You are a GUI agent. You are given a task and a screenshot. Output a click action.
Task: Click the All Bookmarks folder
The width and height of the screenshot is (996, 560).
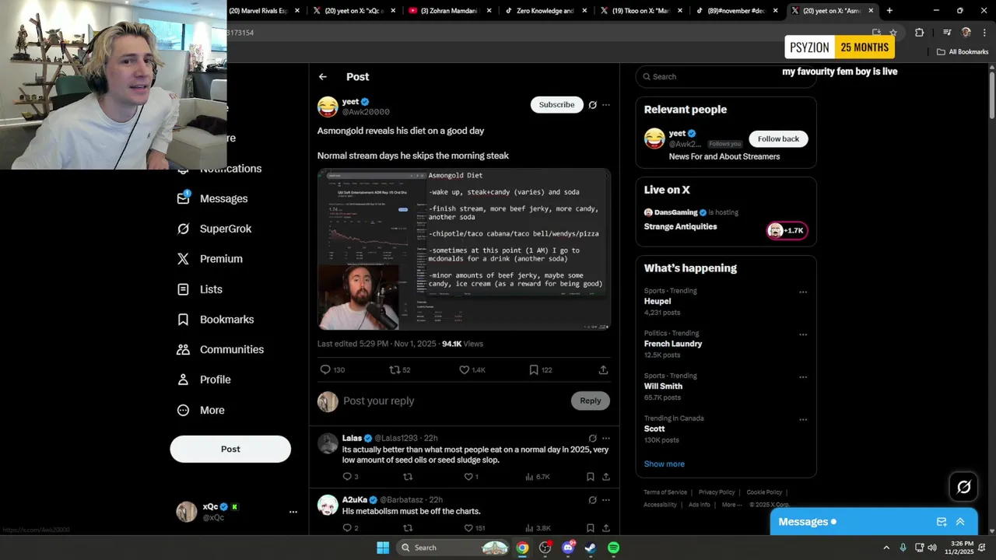[963, 52]
